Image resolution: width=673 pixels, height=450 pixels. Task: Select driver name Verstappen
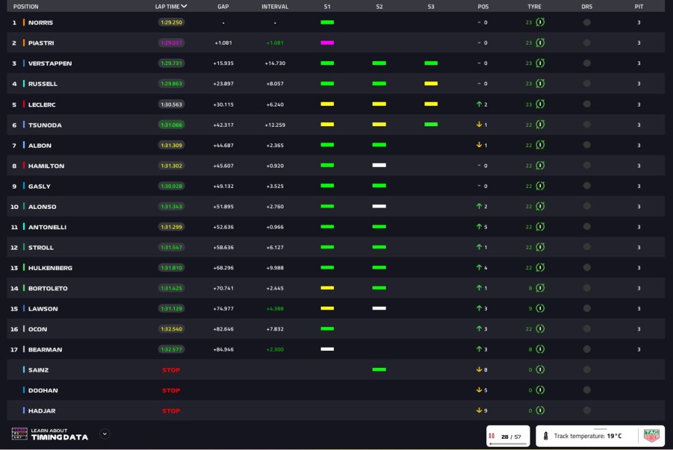(50, 63)
